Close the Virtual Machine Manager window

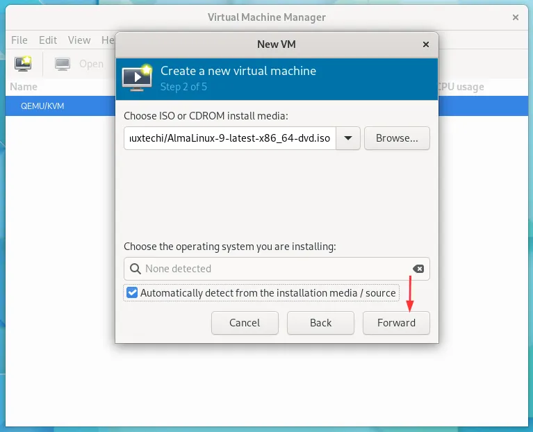tap(516, 17)
